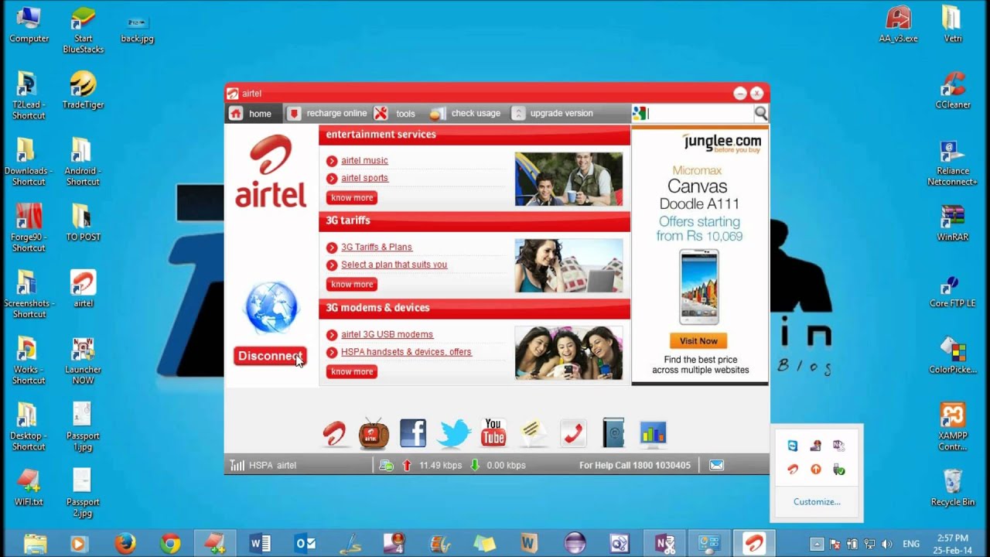Click Customize... in tray overflow popup
The image size is (990, 557).
click(x=817, y=502)
